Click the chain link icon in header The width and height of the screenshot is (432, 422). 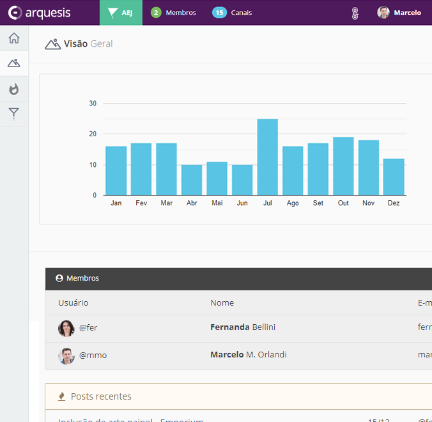[x=355, y=13]
